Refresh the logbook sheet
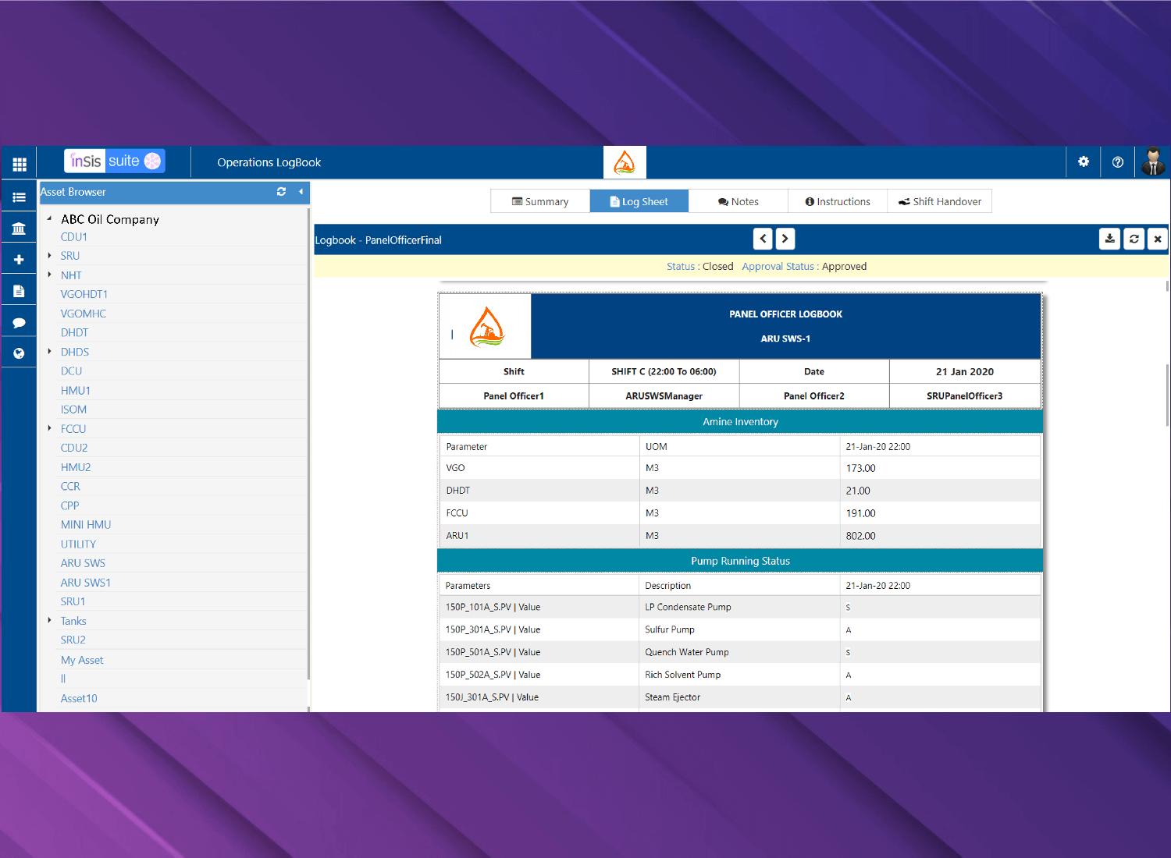The image size is (1171, 858). [1134, 239]
